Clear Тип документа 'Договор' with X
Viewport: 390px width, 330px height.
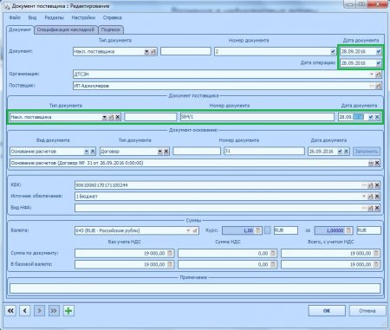[x=166, y=152]
